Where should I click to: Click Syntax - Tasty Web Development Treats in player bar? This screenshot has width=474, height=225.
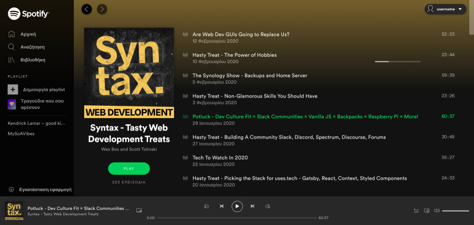tap(63, 214)
